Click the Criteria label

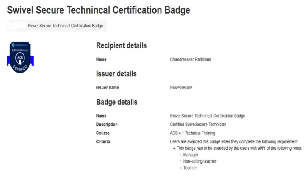[x=103, y=141]
